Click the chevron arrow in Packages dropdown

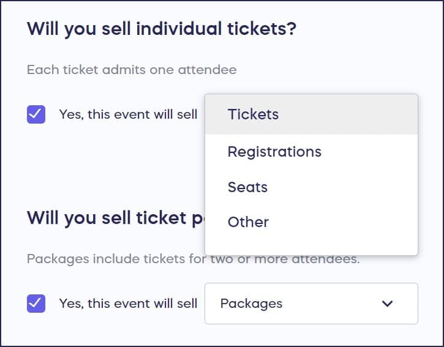click(x=387, y=303)
